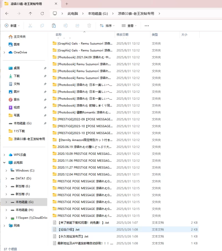The width and height of the screenshot is (222, 251).
Task: Select folder 2020.11.06 PRESTIGE POSE MESSAG
Action: click(85, 160)
